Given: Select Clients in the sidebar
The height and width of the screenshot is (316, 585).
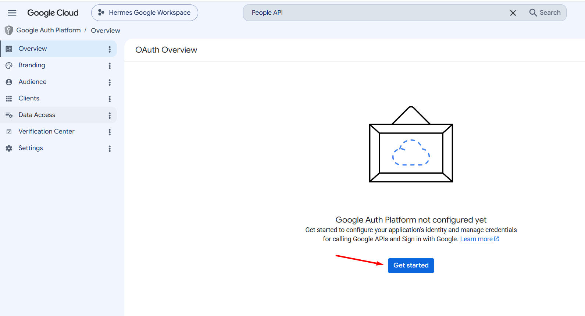Looking at the screenshot, I should click(x=59, y=98).
